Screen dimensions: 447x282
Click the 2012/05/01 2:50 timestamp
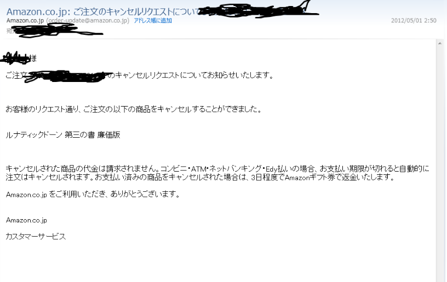click(414, 20)
